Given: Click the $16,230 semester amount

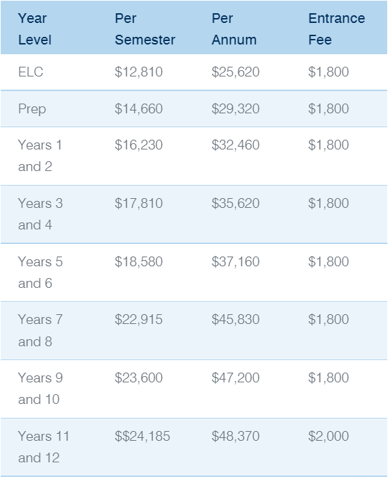Looking at the screenshot, I should (138, 145).
